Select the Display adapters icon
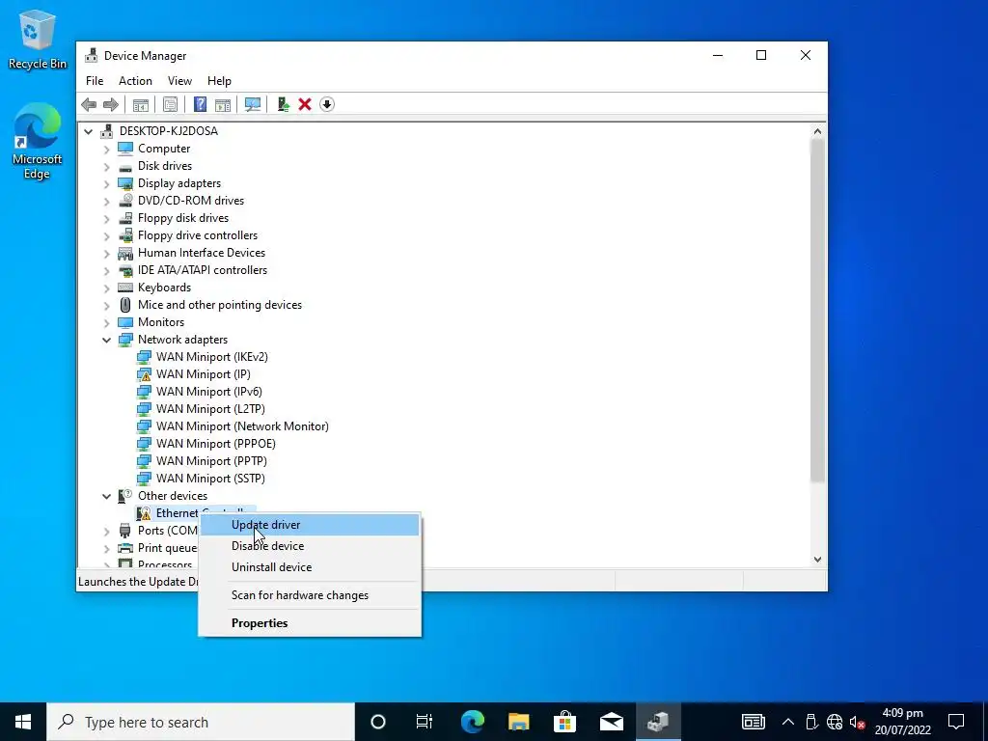 tap(125, 183)
